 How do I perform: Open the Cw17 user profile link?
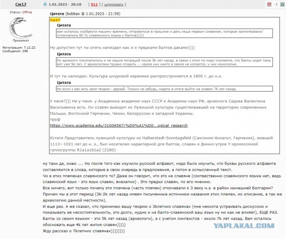(x=21, y=4)
